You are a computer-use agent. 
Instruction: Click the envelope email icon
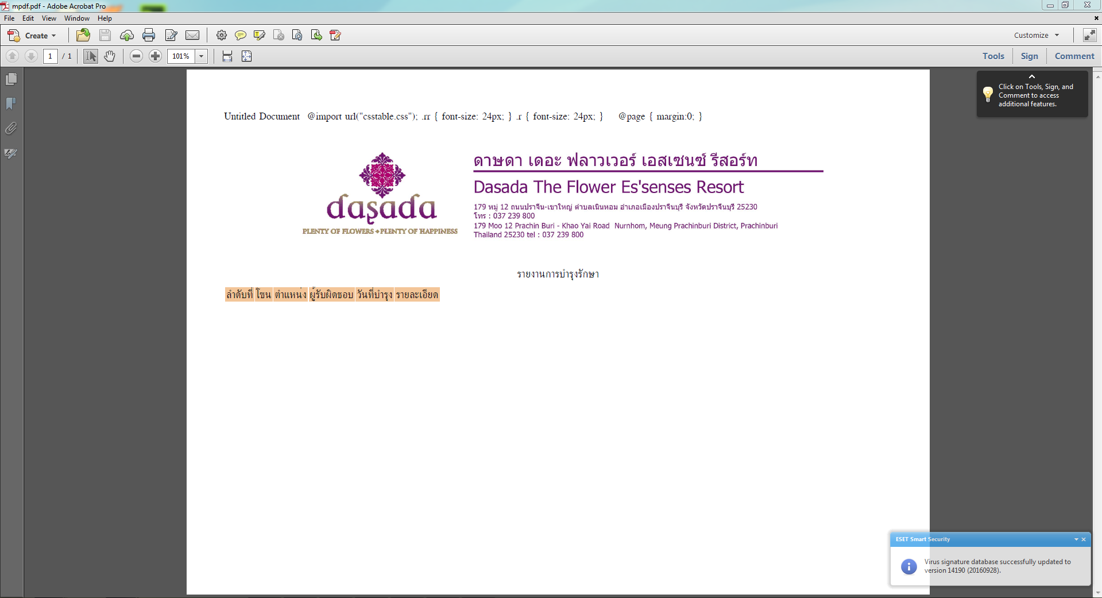192,36
